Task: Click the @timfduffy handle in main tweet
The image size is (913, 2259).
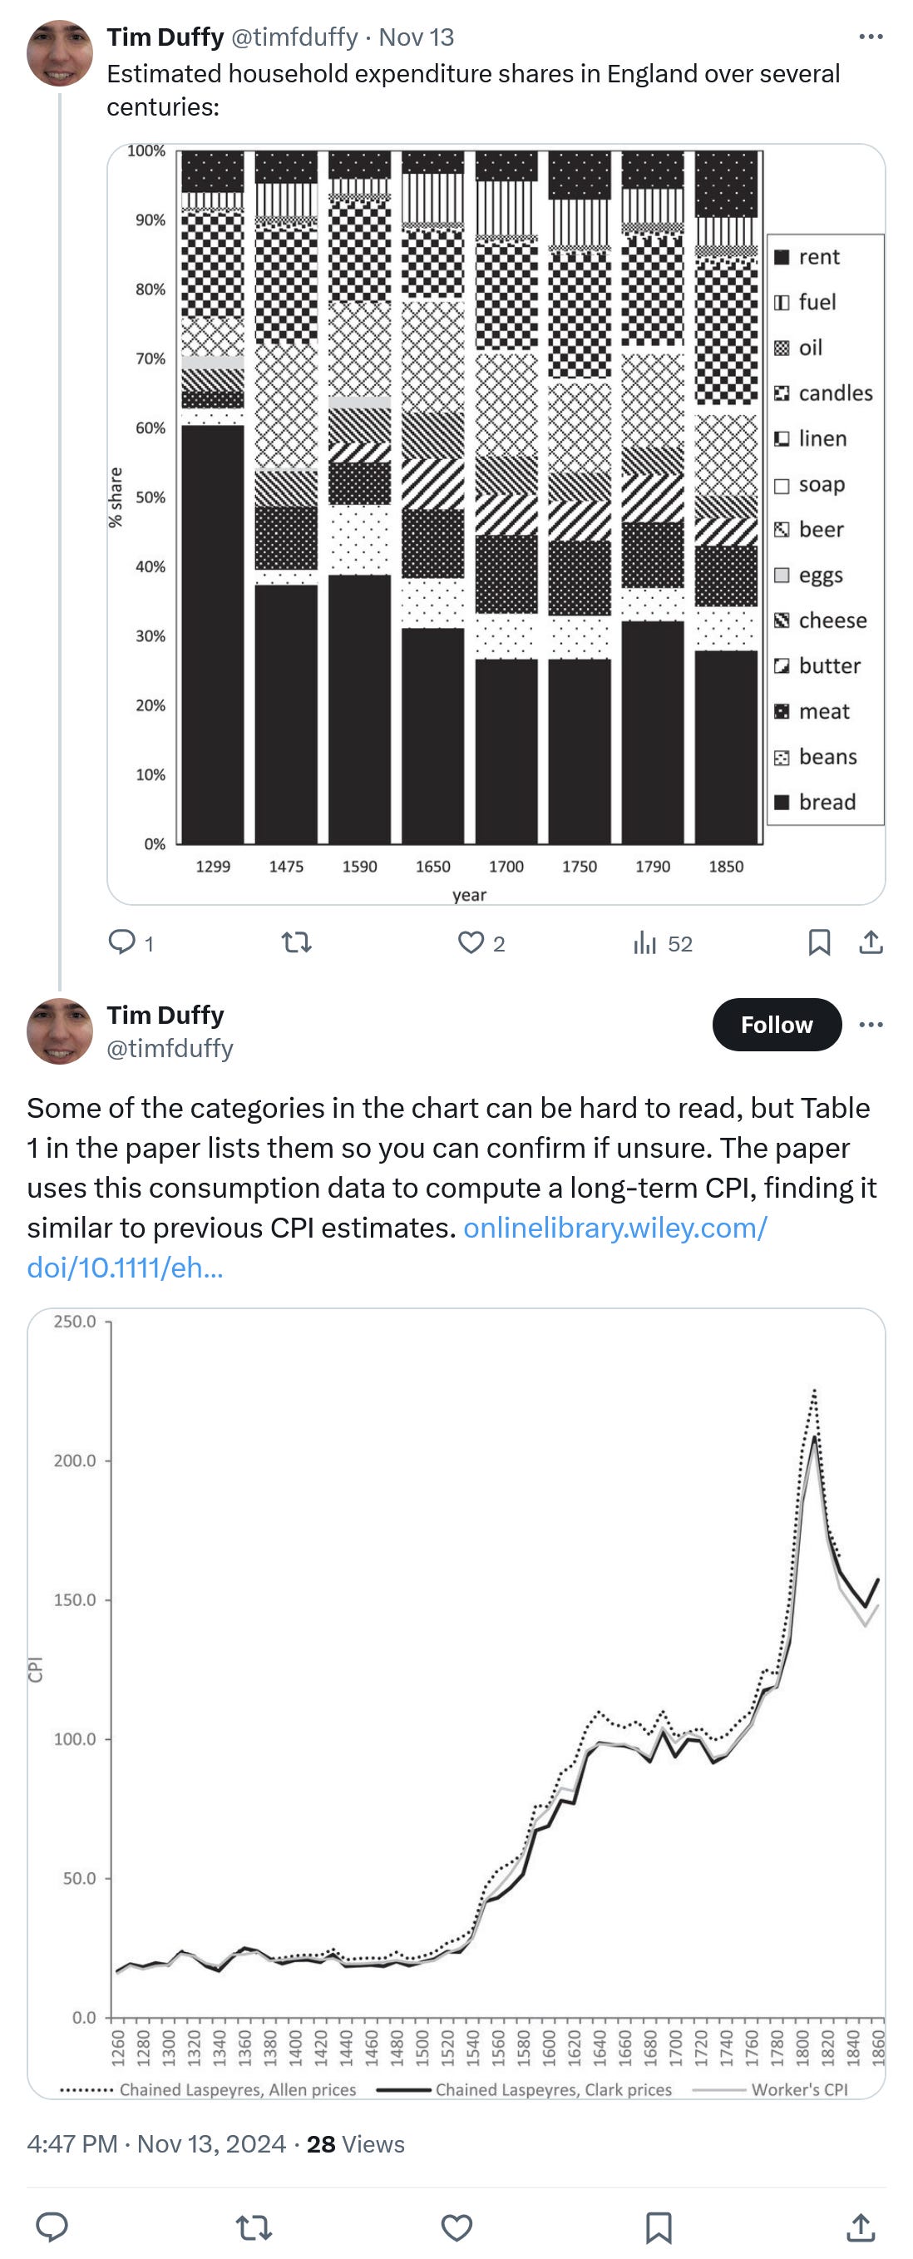Action: point(170,1048)
